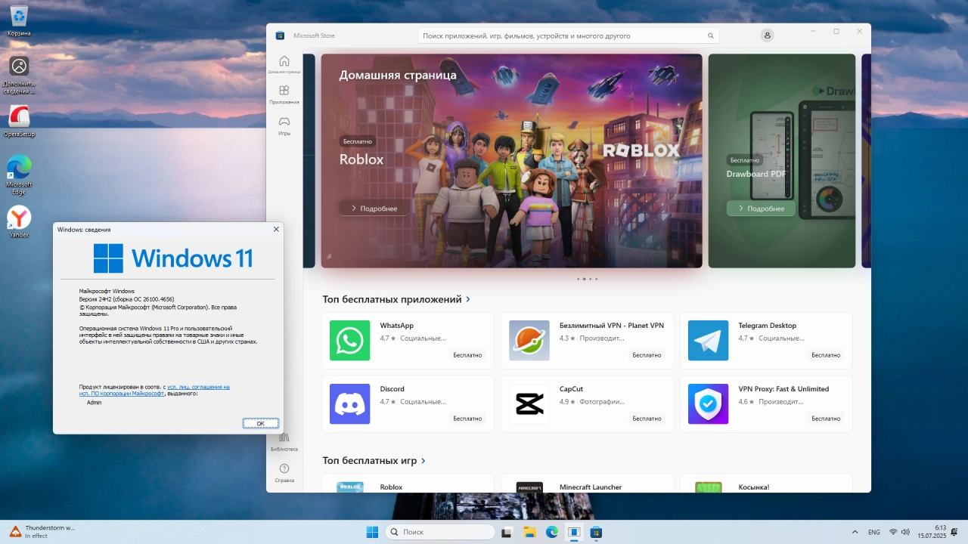The height and width of the screenshot is (544, 968).
Task: Click the carousel page indicator dots
Action: coord(587,279)
